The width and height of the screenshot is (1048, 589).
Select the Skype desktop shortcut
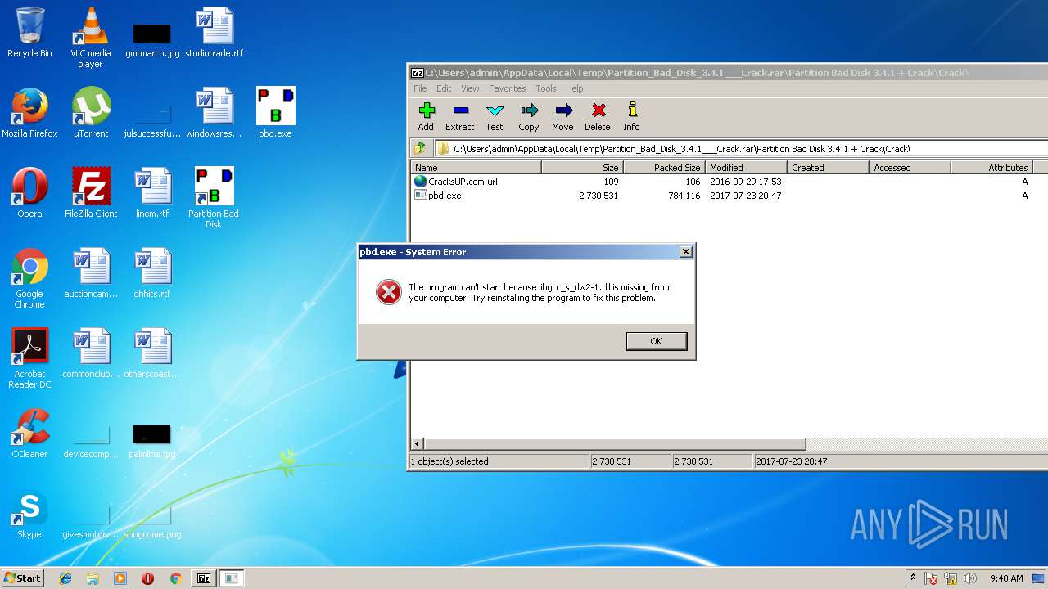(29, 514)
